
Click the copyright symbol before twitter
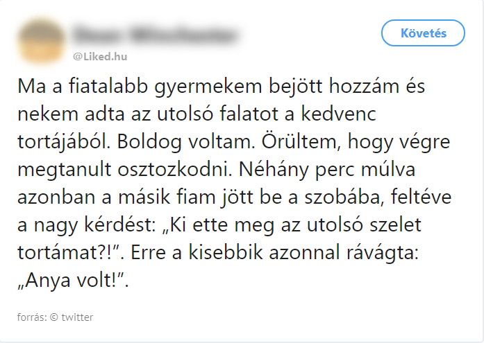click(54, 317)
